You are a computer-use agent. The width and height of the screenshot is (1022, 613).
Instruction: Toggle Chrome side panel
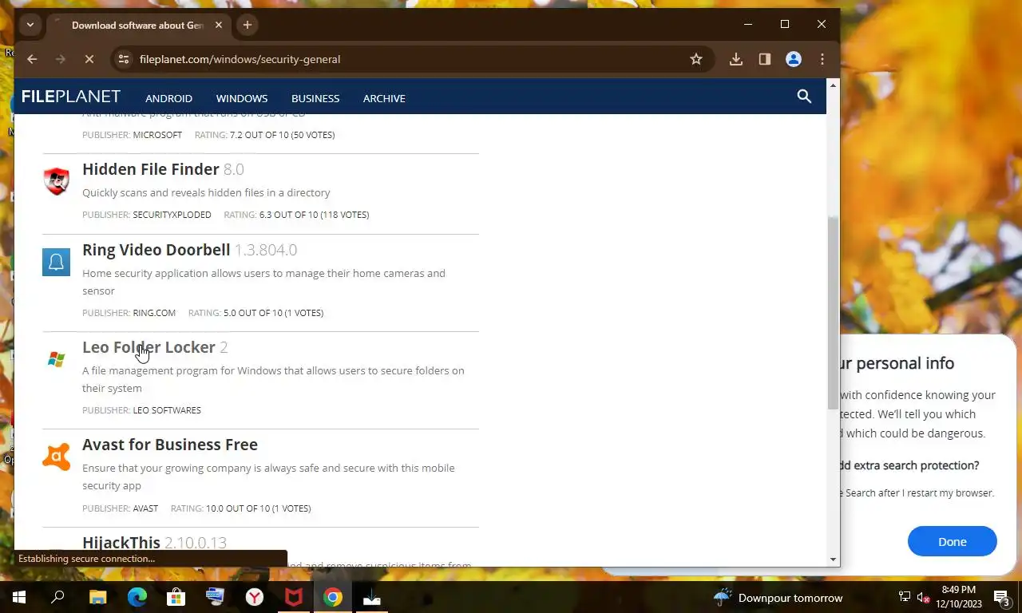tap(765, 59)
